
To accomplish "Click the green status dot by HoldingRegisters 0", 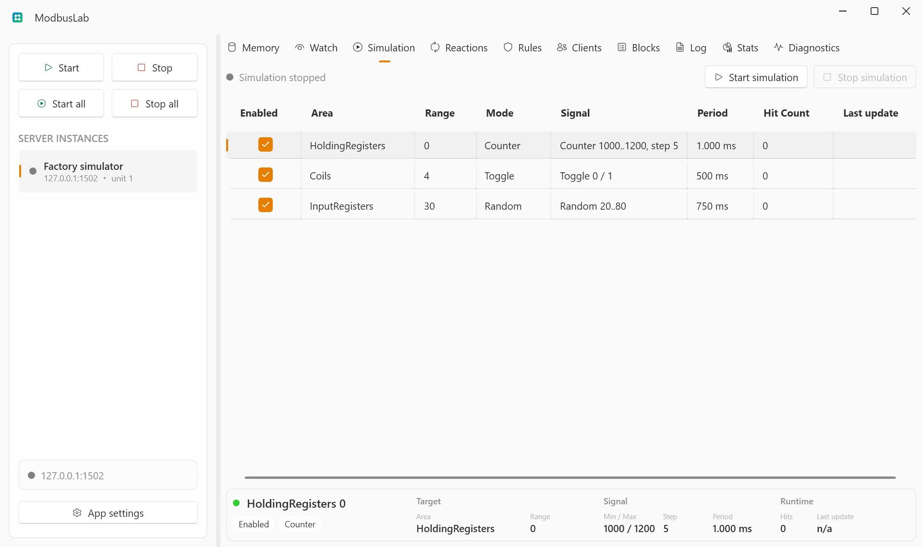I will pyautogui.click(x=236, y=503).
